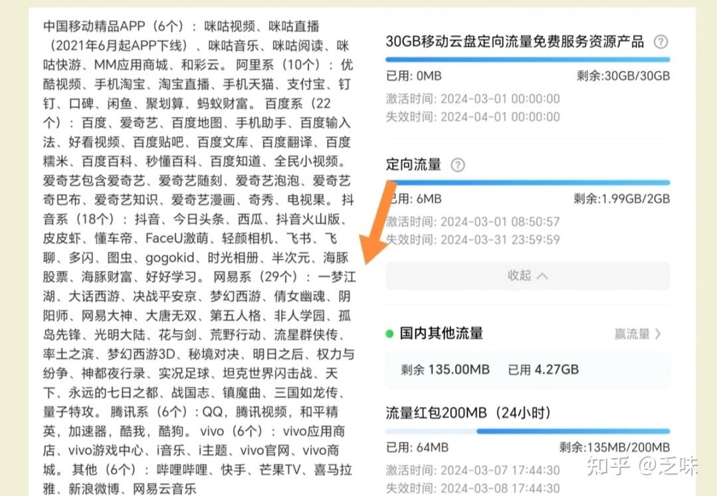Click the 剩余:135MB/200MB value
Viewport: 717px width, 496px height.
[615, 447]
